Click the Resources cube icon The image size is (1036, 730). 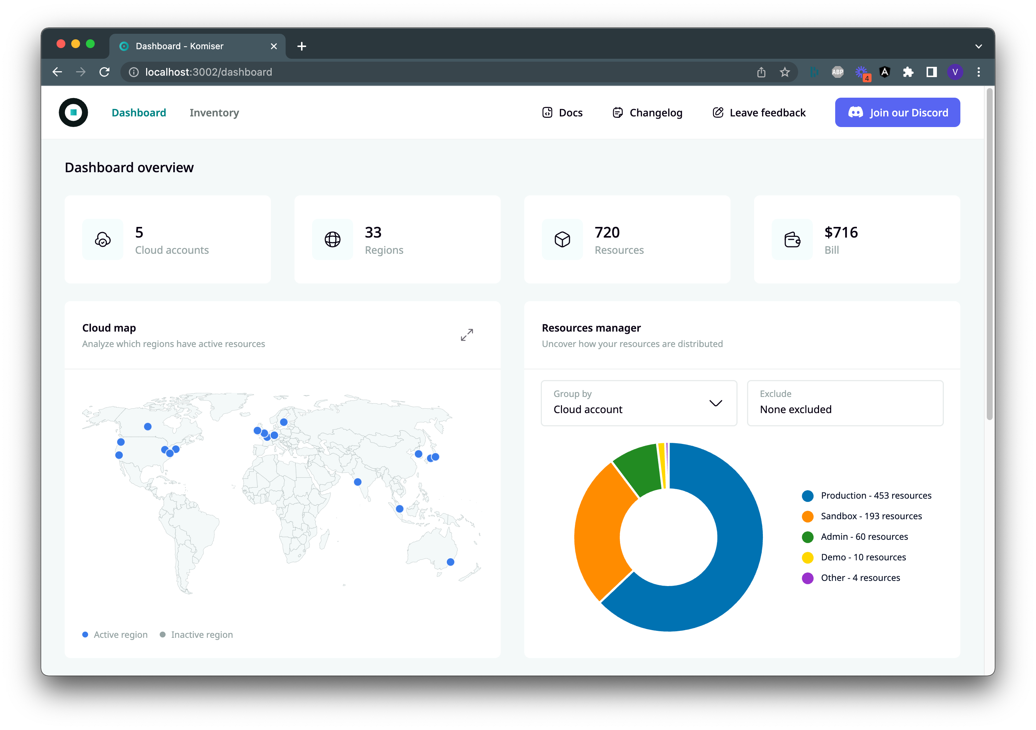(562, 239)
